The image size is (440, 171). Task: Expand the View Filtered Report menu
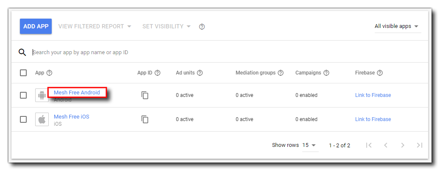[x=95, y=26]
